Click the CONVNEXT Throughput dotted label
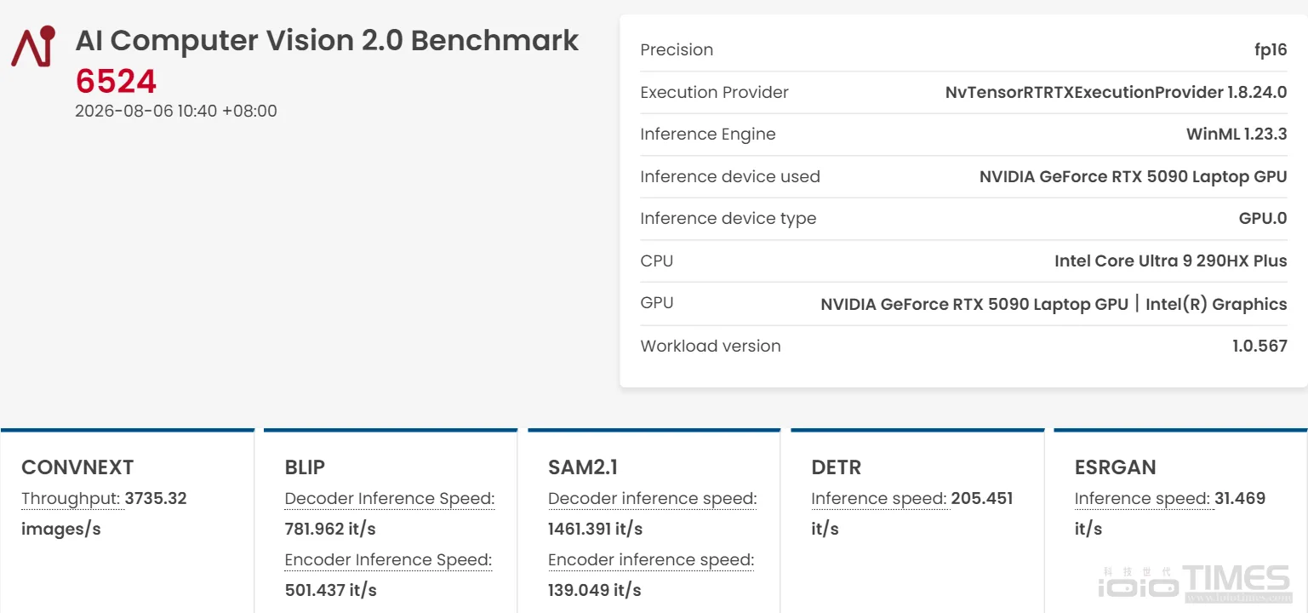Screen dimensions: 1308x613 coord(71,499)
